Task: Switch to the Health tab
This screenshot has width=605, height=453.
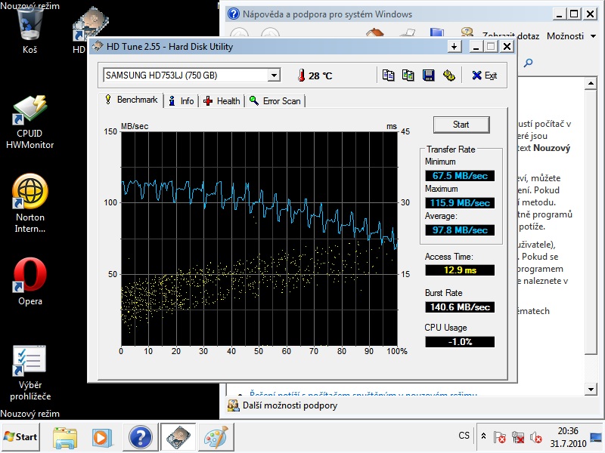Action: [222, 100]
